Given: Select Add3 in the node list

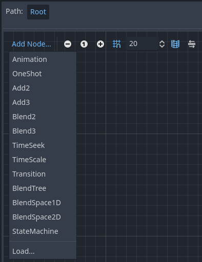Looking at the screenshot, I should [43, 102].
